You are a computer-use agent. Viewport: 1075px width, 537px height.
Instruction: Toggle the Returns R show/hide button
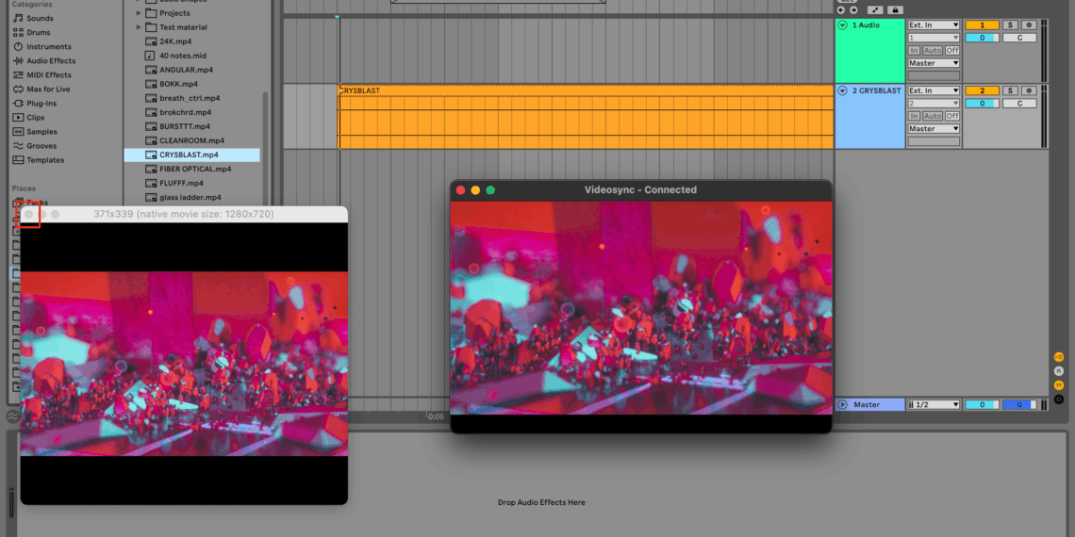(x=1059, y=371)
